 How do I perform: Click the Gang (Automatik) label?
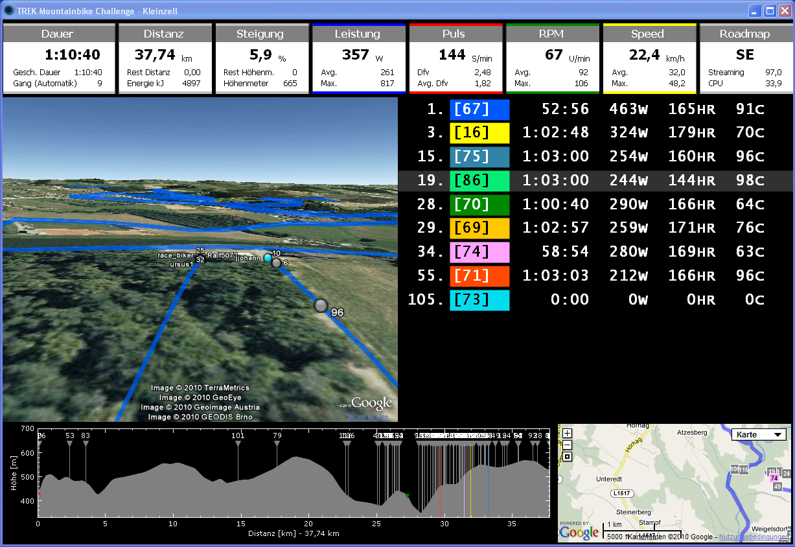(x=45, y=84)
